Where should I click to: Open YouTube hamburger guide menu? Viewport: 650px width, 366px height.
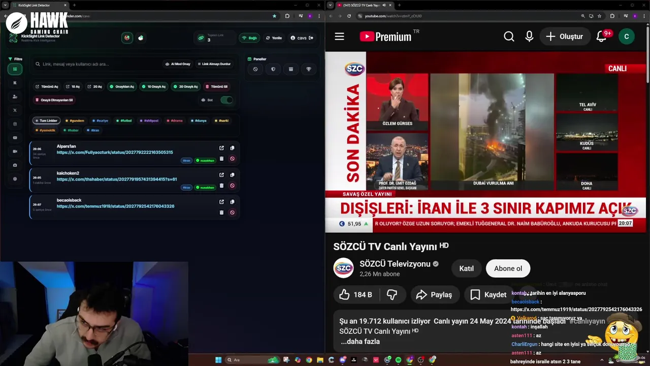click(339, 37)
